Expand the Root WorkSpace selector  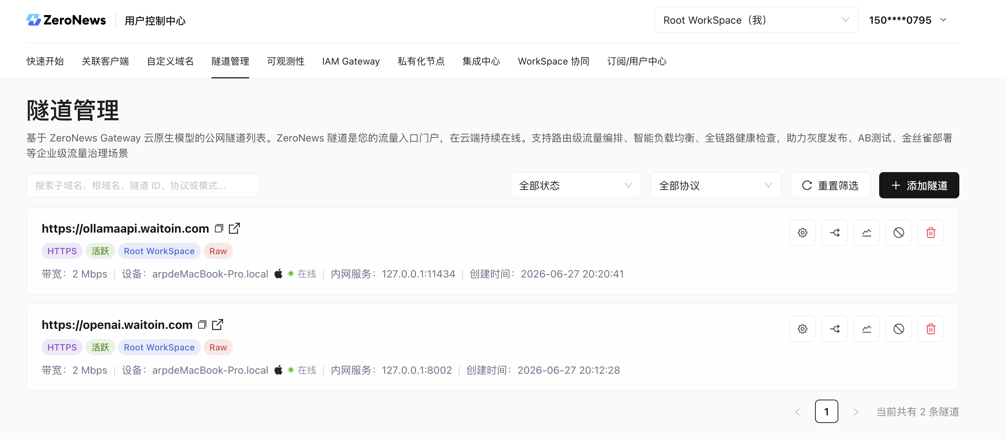(x=756, y=20)
